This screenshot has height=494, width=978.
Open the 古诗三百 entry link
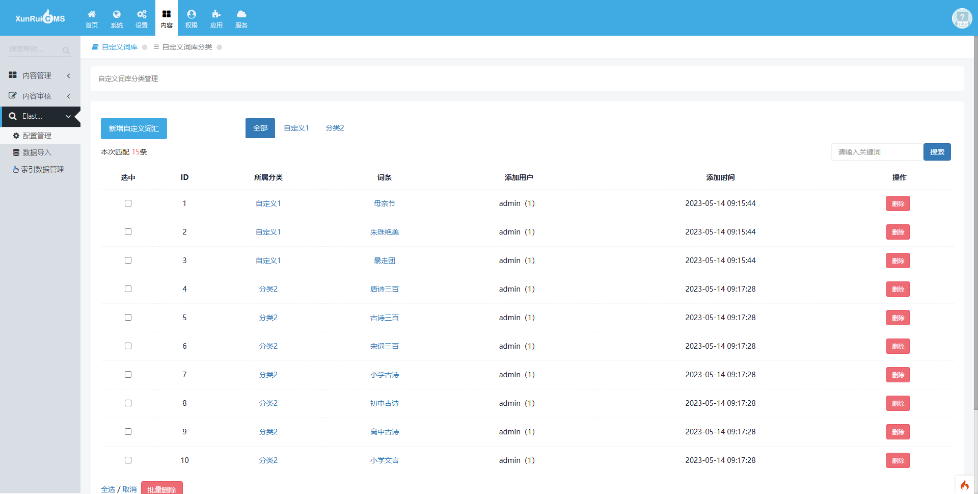click(x=385, y=318)
